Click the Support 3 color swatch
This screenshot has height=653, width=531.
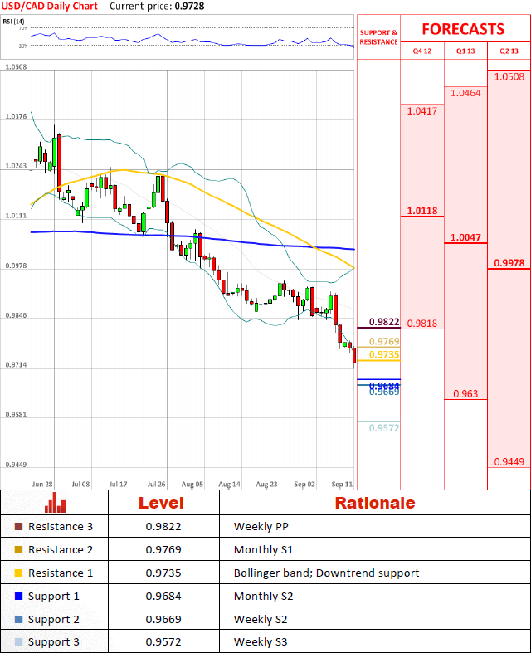pyautogui.click(x=19, y=643)
